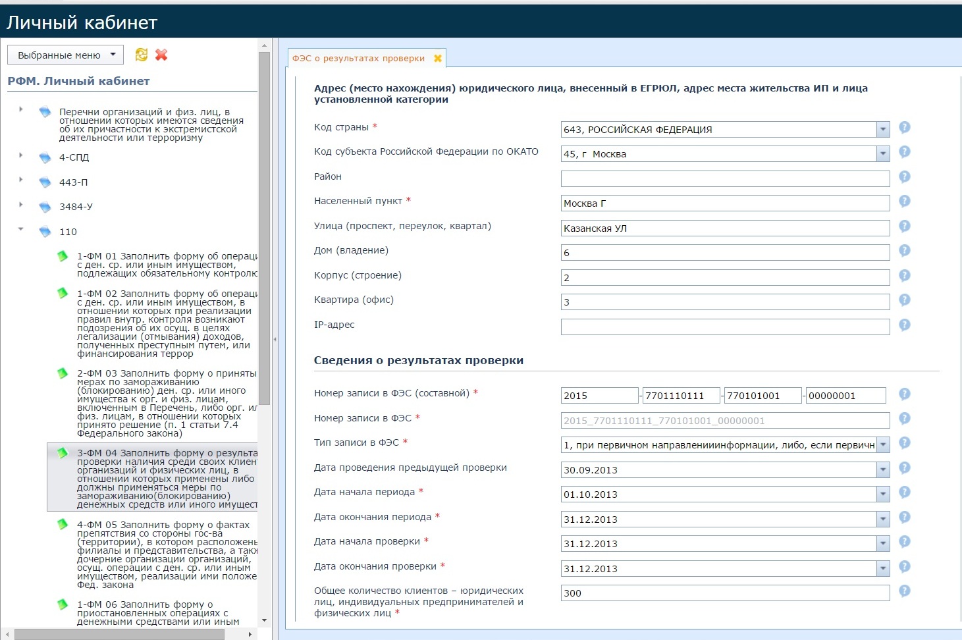Close the ФЭС о результатах проверки tab

tap(438, 58)
